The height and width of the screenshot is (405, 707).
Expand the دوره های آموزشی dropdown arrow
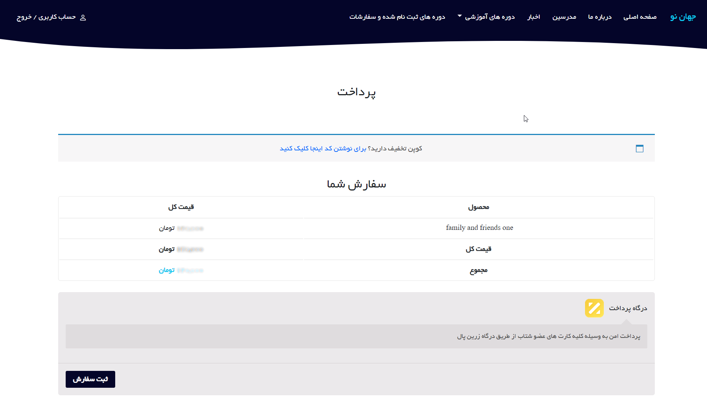point(460,16)
